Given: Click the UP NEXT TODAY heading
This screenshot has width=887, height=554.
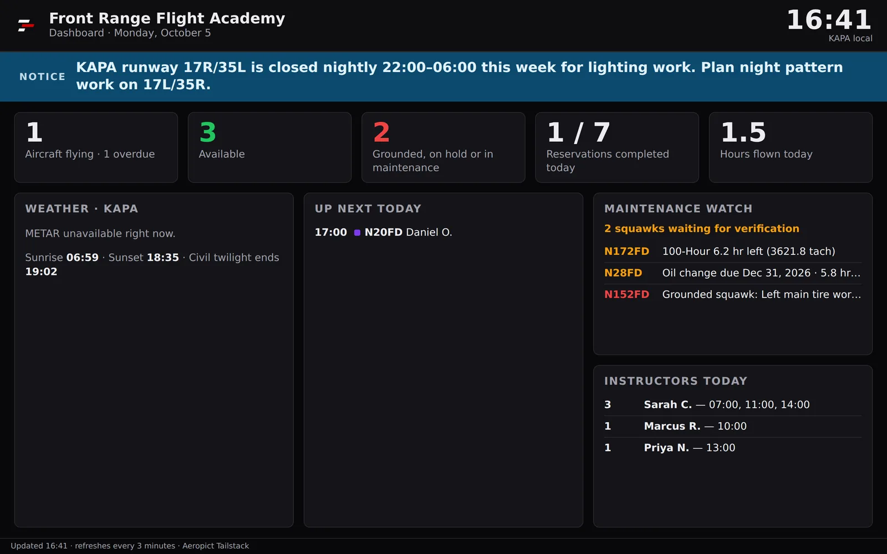Looking at the screenshot, I should [368, 209].
